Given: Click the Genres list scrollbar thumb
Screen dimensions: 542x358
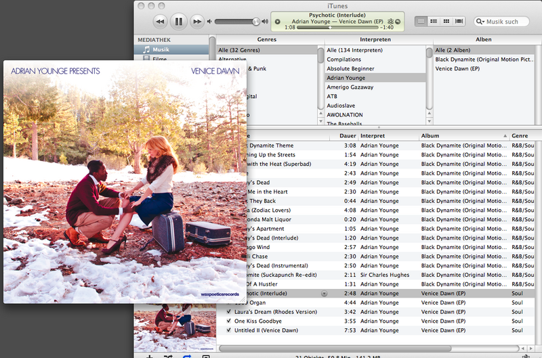Looking at the screenshot, I should (320, 55).
